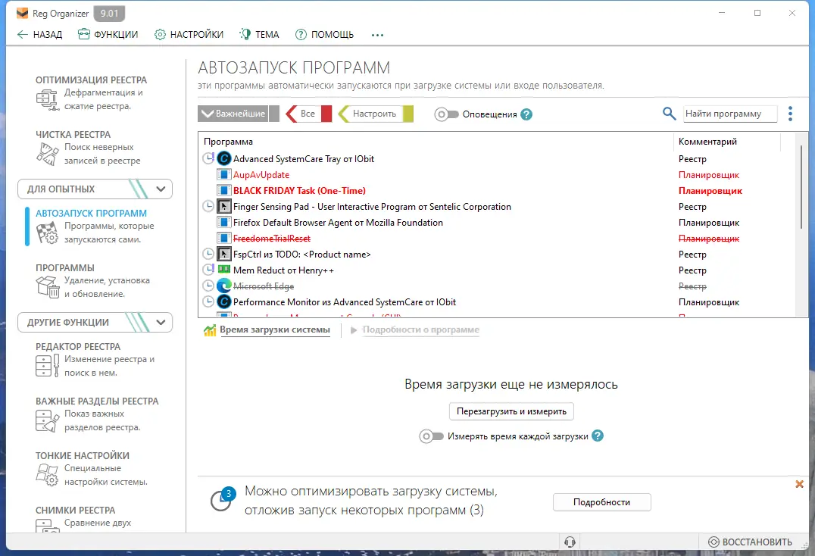Image resolution: width=815 pixels, height=556 pixels.
Task: Select Advanced SystemCare Tray от IObit row
Action: pyautogui.click(x=304, y=159)
